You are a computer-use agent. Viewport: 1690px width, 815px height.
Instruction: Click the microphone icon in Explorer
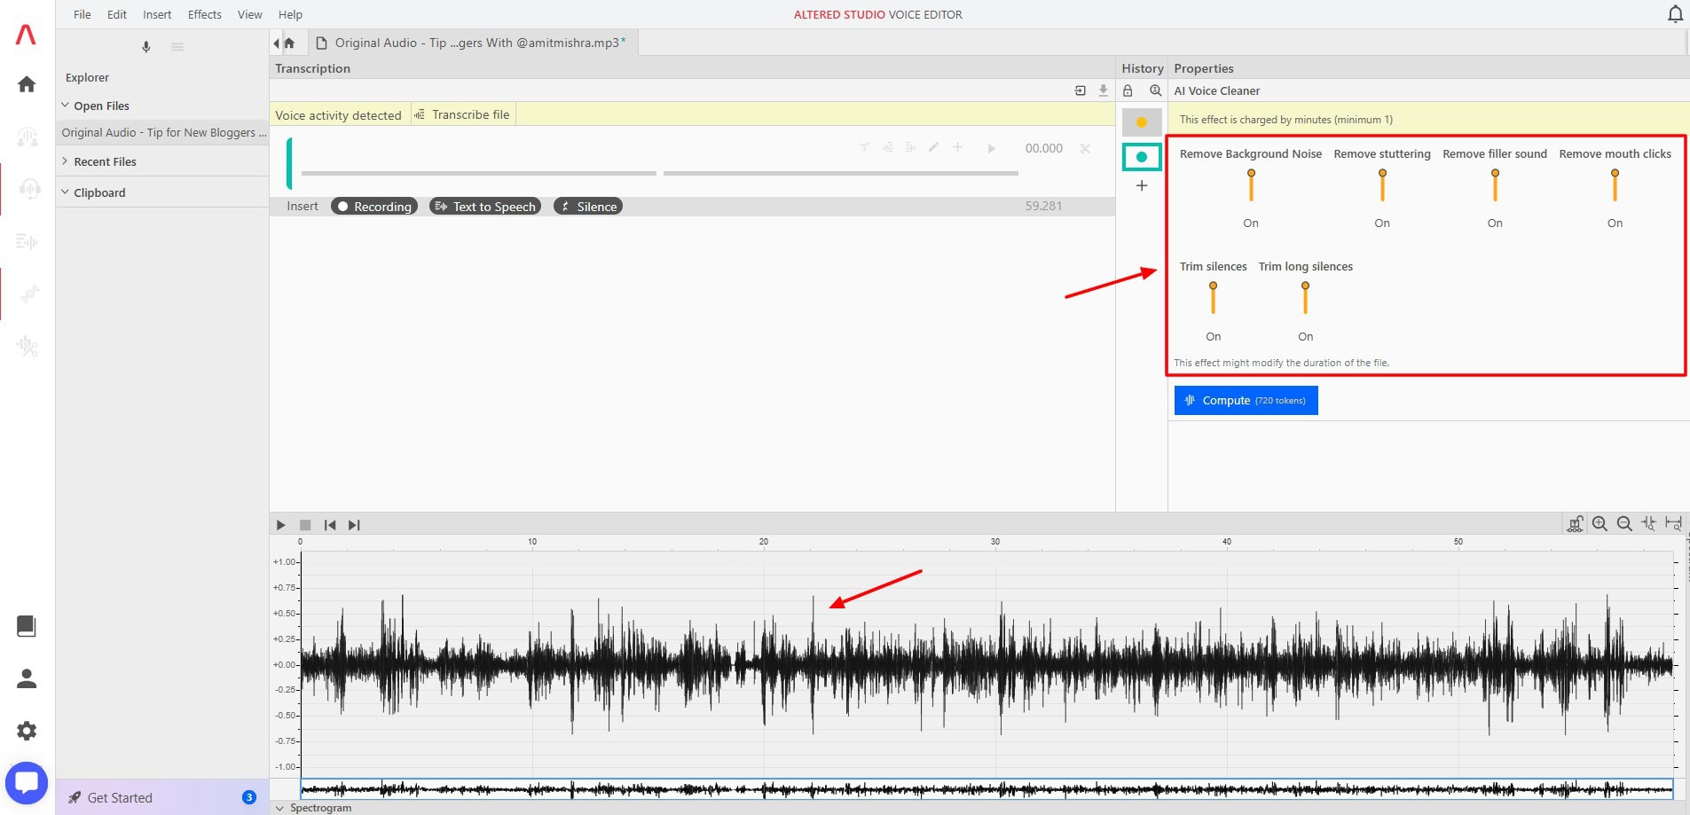point(146,47)
